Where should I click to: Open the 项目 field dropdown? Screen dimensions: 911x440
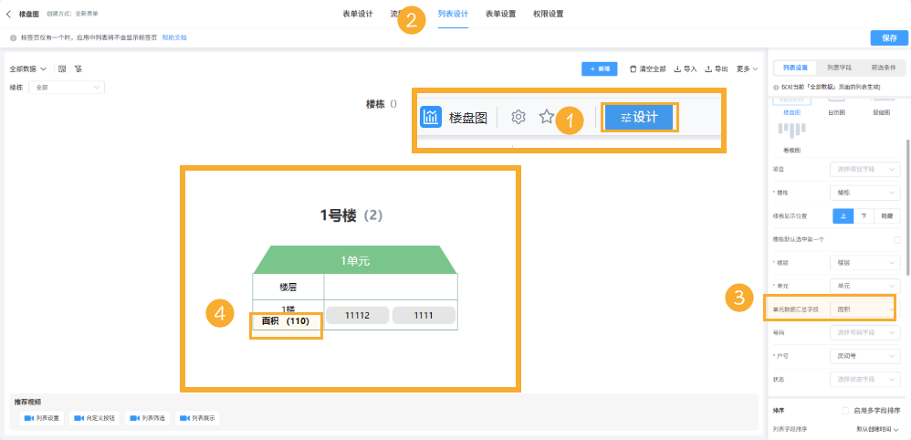tap(865, 169)
